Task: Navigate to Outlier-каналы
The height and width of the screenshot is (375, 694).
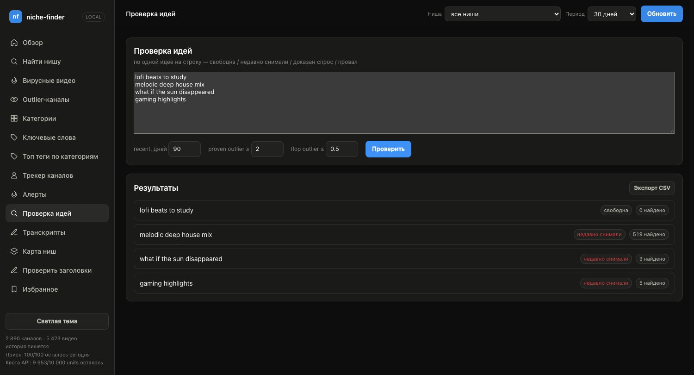Action: pyautogui.click(x=57, y=100)
